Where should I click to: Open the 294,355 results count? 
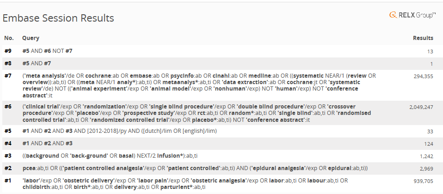tap(423, 77)
